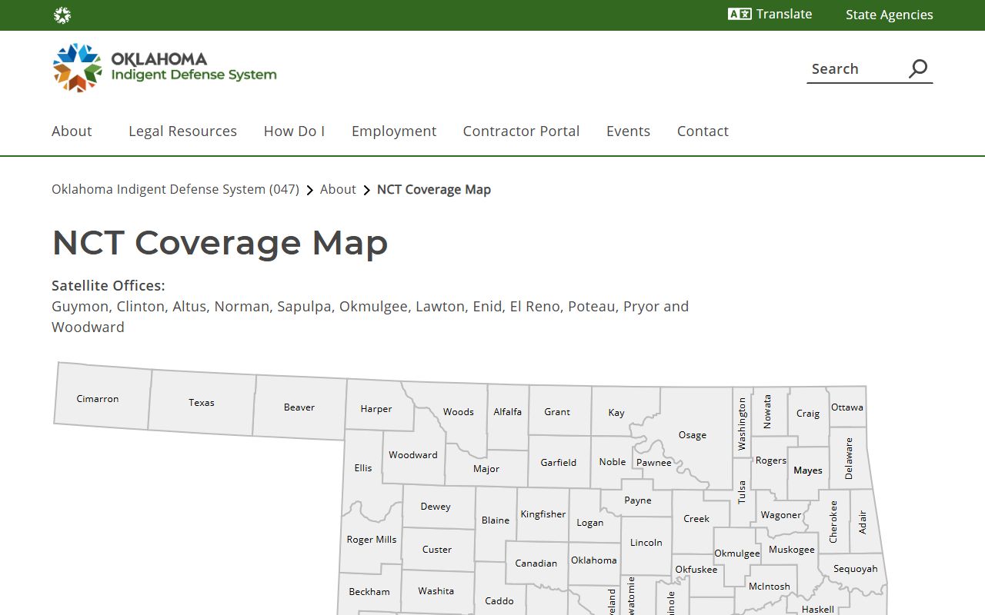Click the search magnifier icon
985x615 pixels.
point(918,68)
